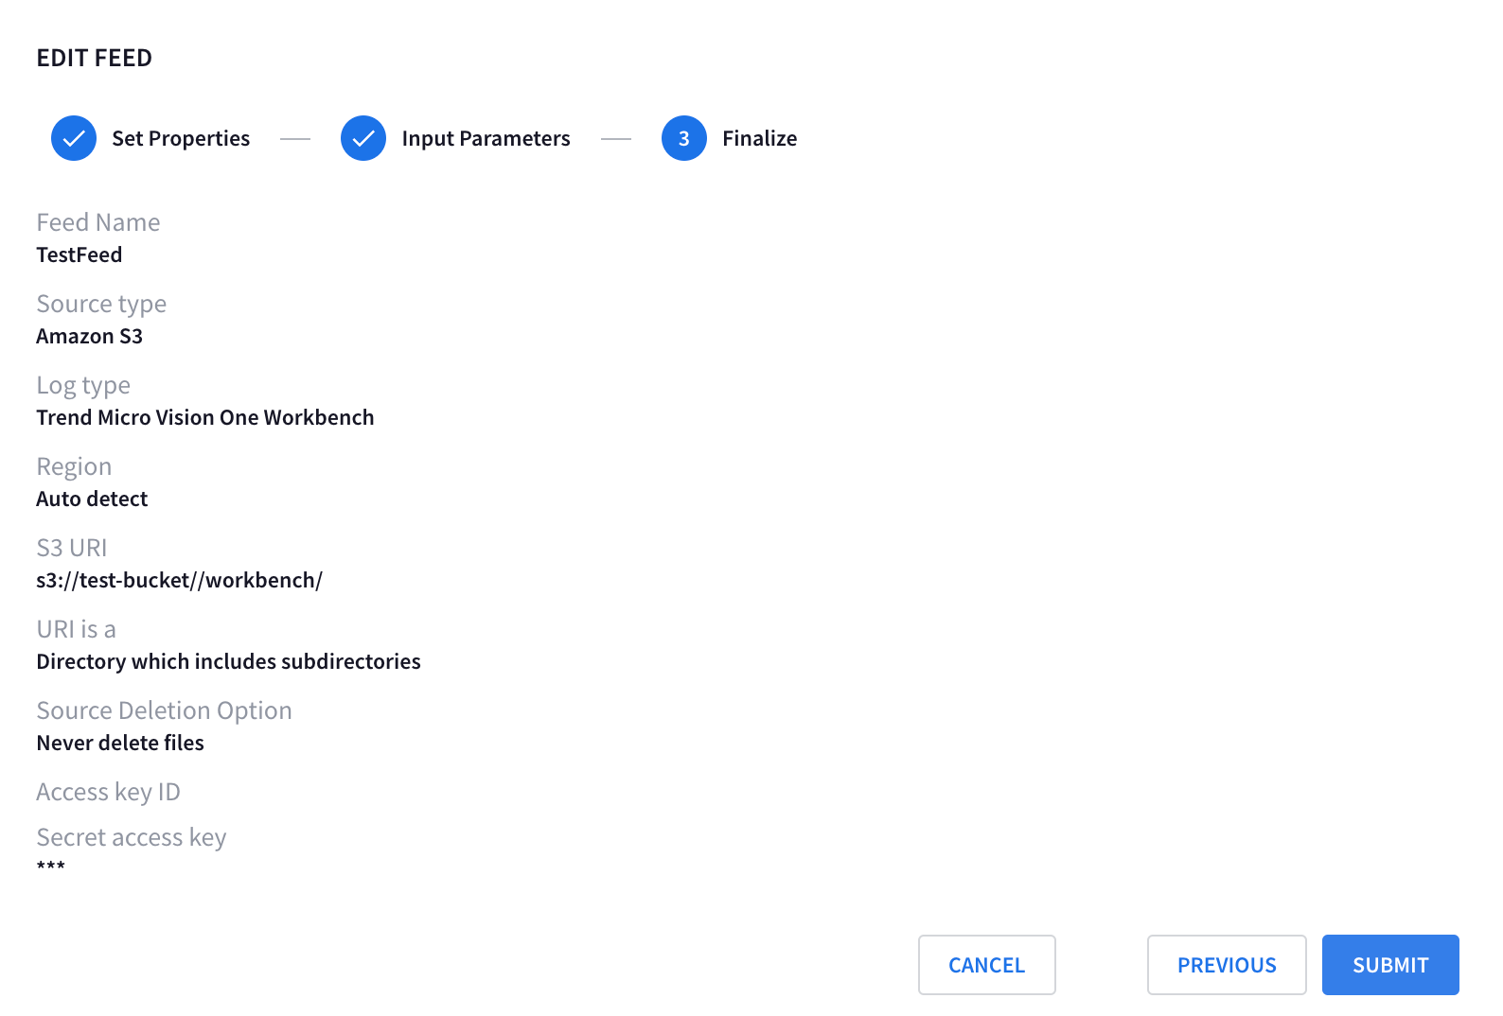The width and height of the screenshot is (1503, 1016).
Task: Select the Never delete files option text
Action: [119, 743]
